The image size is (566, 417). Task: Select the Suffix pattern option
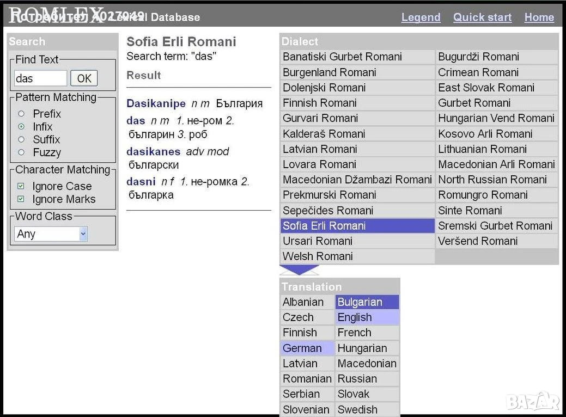tap(21, 139)
